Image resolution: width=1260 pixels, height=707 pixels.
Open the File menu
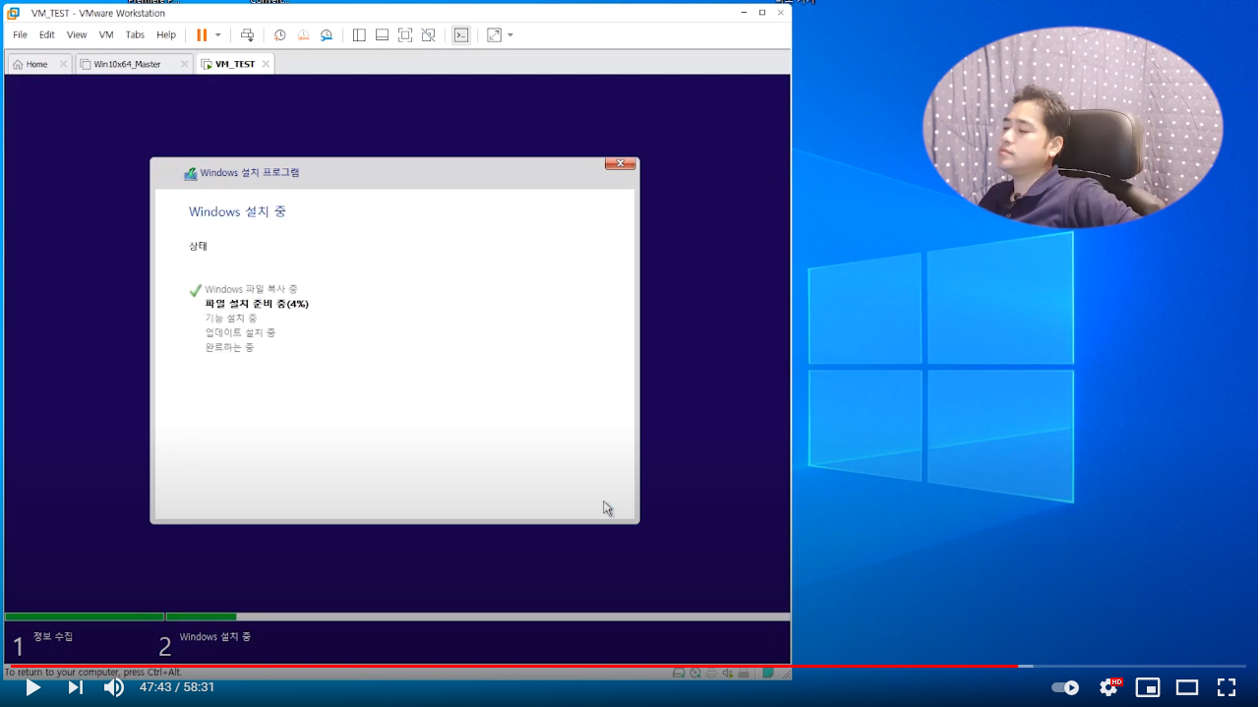pyautogui.click(x=20, y=34)
